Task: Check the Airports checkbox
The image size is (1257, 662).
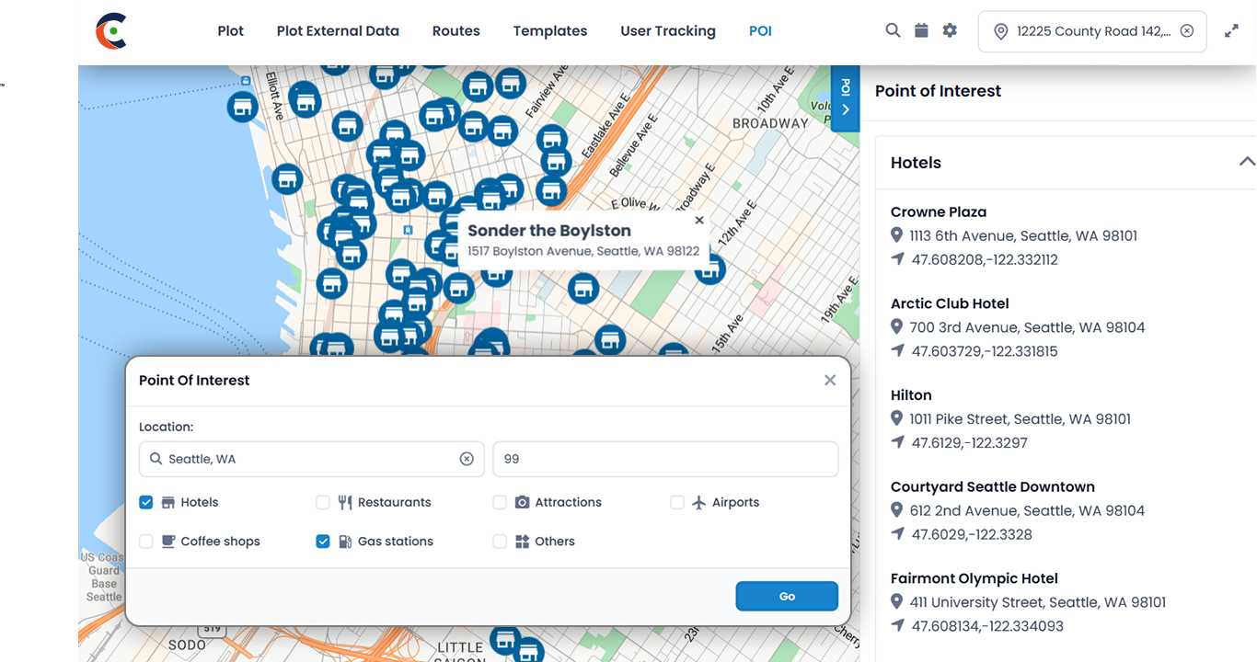Action: click(x=677, y=503)
